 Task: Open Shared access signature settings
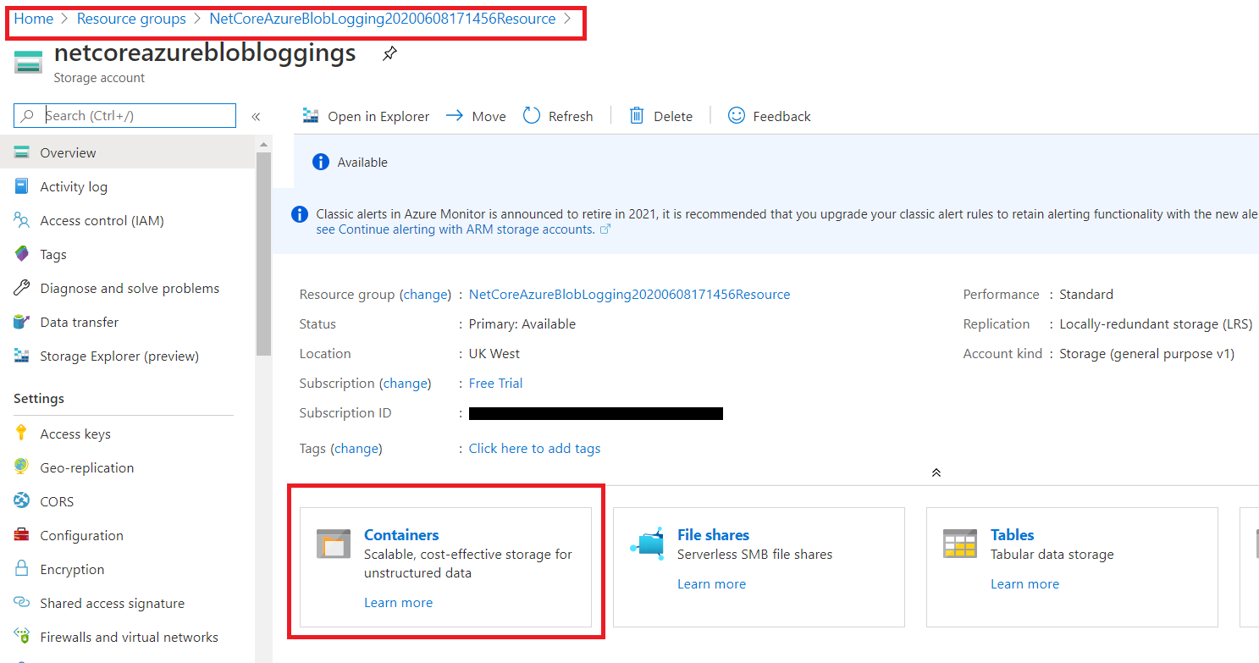[x=112, y=602]
